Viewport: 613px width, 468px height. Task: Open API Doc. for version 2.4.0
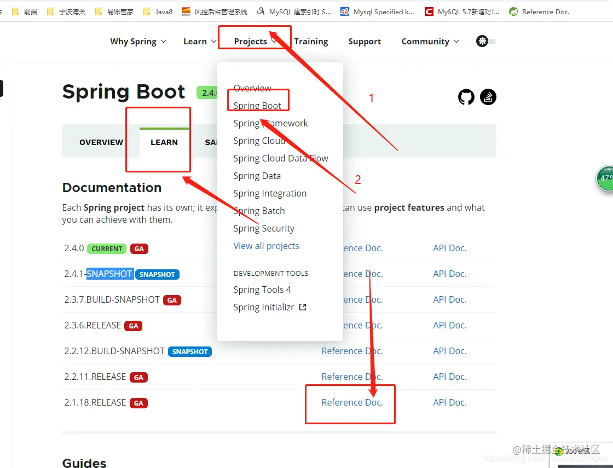(x=449, y=248)
